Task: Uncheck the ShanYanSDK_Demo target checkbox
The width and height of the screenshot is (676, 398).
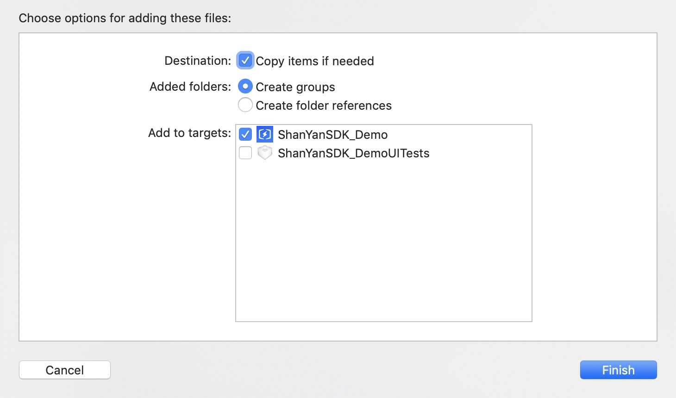Action: [x=245, y=135]
